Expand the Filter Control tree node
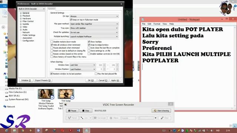Viewport: 237px width, 133px height. [x=21, y=21]
